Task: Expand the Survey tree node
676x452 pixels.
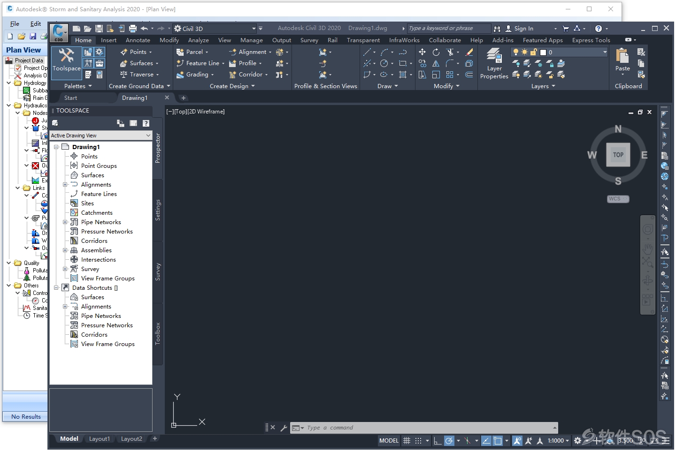Action: pyautogui.click(x=65, y=269)
